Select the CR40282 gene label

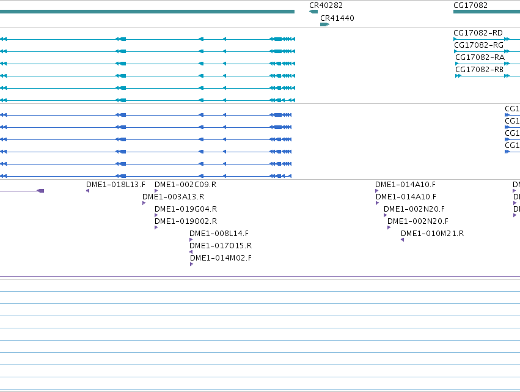point(326,6)
